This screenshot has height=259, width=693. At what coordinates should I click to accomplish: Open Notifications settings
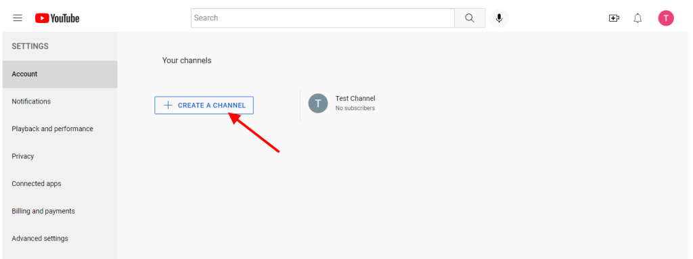tap(60, 101)
